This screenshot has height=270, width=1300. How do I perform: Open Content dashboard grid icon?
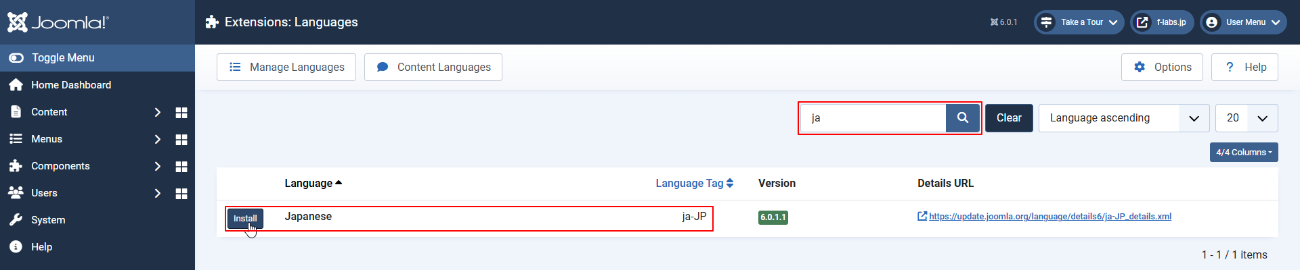click(181, 112)
